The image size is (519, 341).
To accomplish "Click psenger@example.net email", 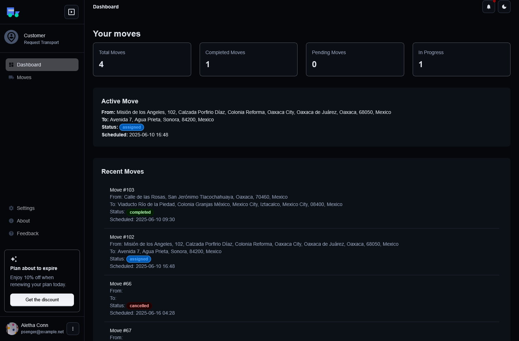I will (x=42, y=332).
